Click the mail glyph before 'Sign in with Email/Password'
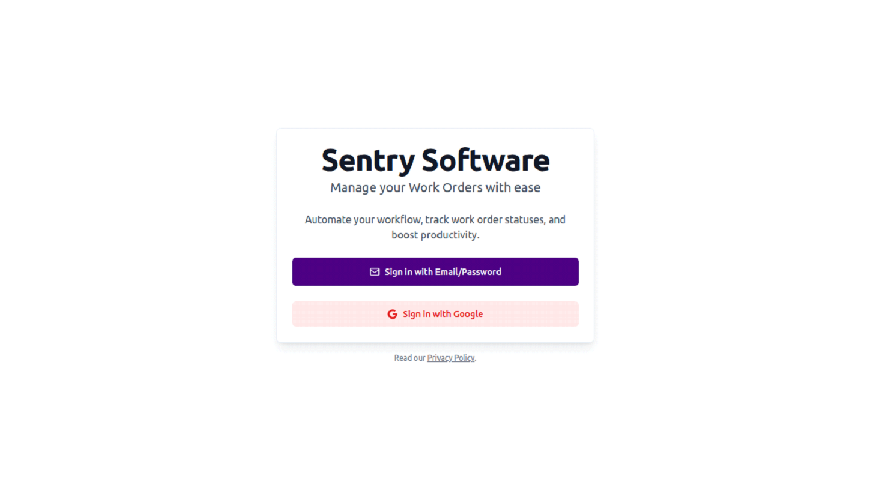 pos(374,271)
